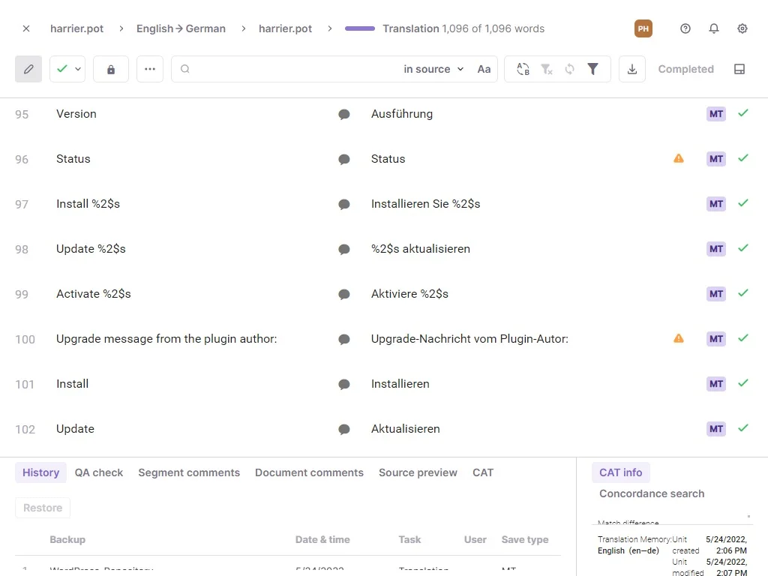Switch to the QA check tab

(99, 472)
